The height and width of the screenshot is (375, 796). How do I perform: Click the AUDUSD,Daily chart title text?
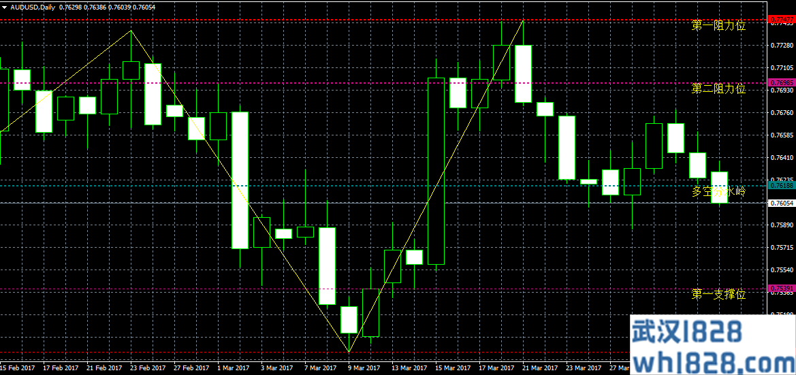33,7
